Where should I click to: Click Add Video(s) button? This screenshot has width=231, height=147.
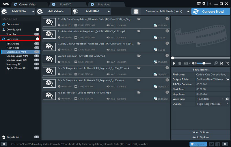[x=54, y=11]
